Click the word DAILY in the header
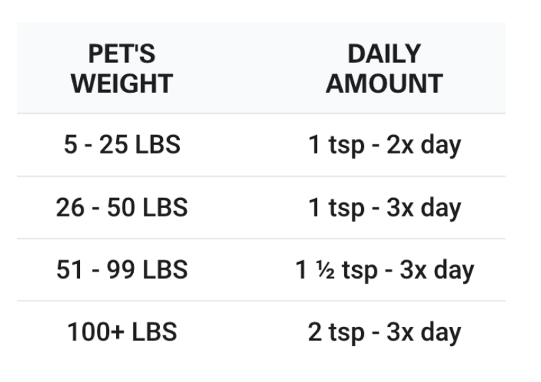 click(x=384, y=54)
